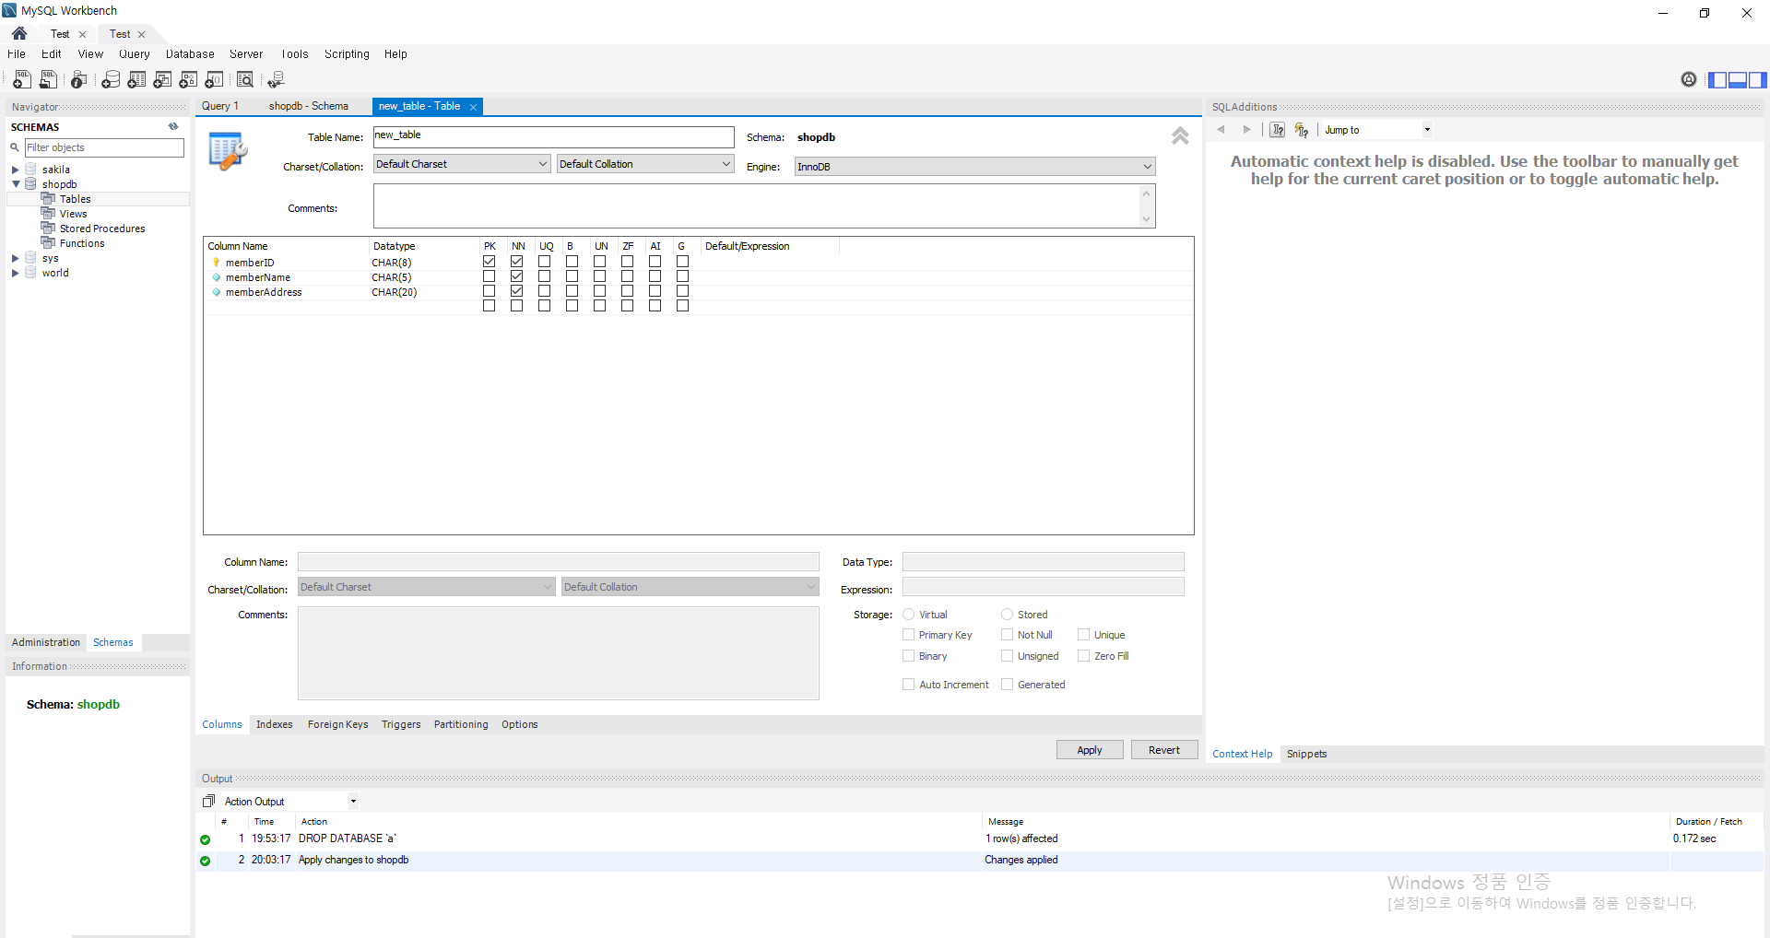1770x938 pixels.
Task: Revert the table changes
Action: (1164, 750)
